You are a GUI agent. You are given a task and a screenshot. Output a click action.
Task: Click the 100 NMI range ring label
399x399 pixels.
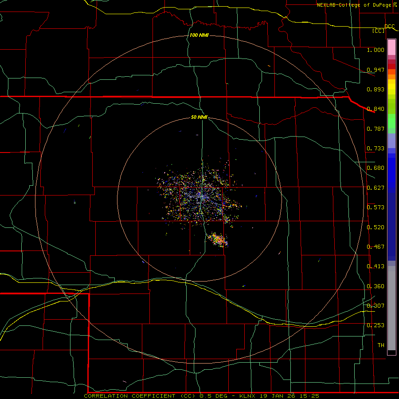pyautogui.click(x=199, y=35)
